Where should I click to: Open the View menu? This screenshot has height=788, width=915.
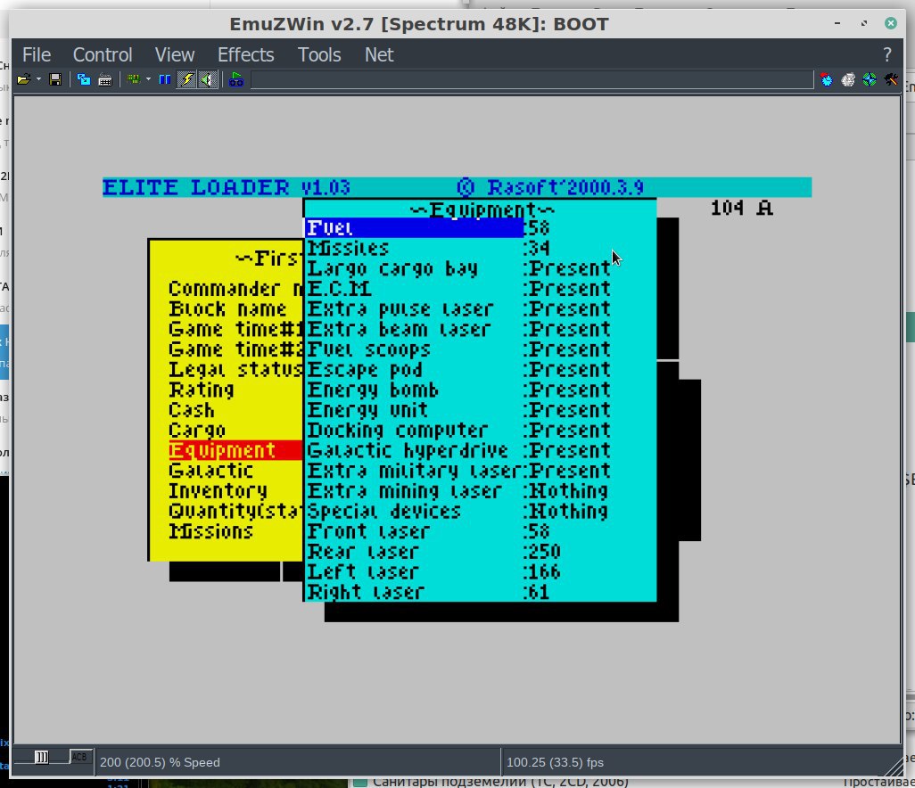[x=175, y=55]
